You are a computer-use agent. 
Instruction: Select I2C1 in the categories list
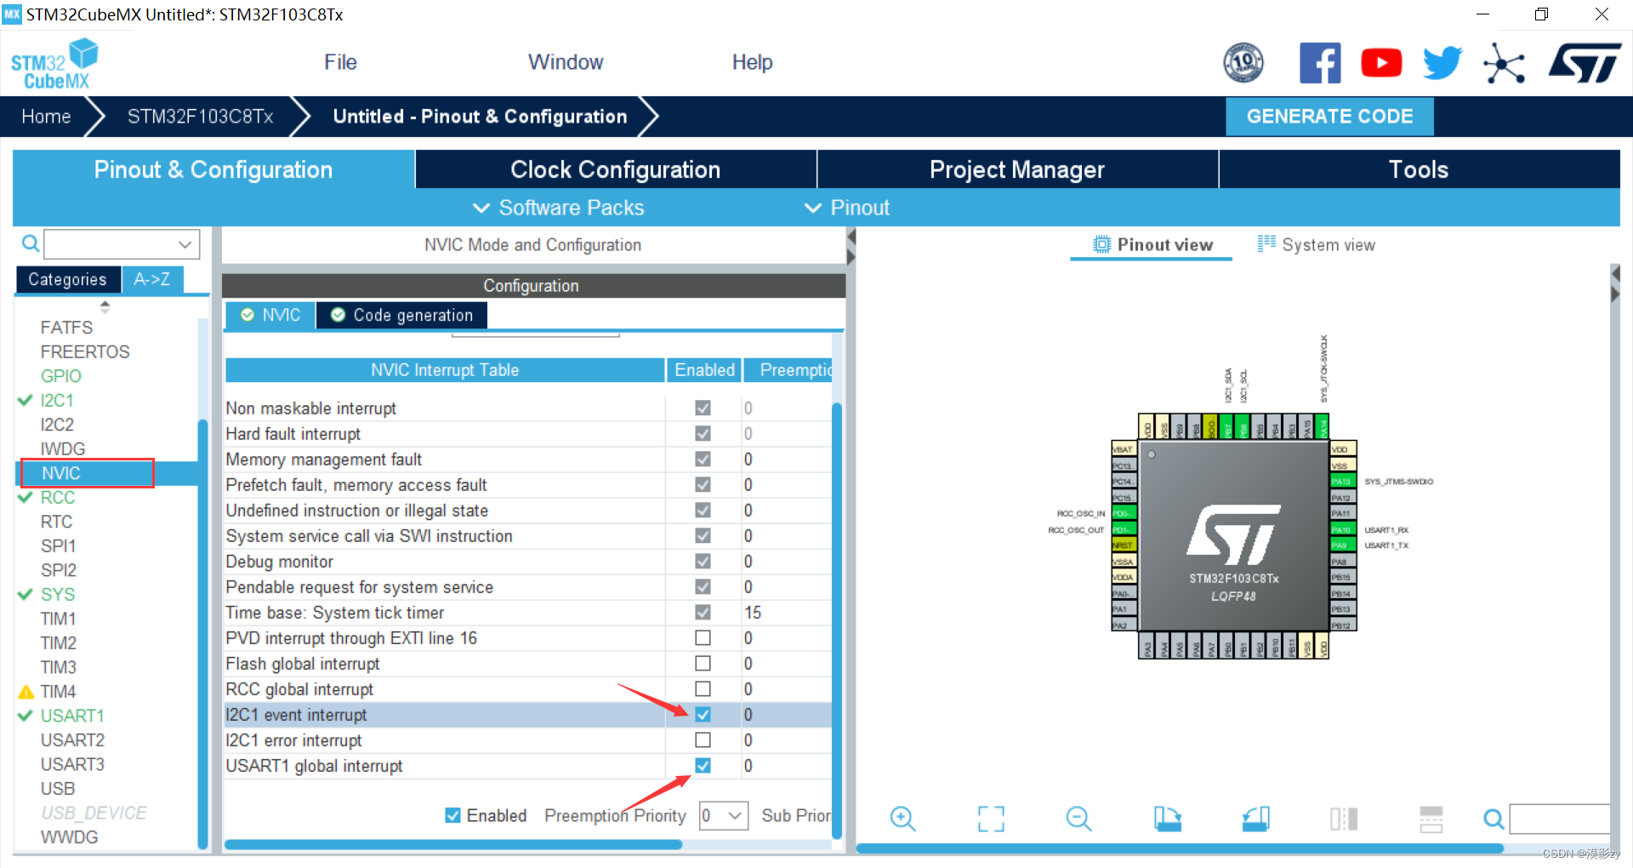tap(57, 400)
